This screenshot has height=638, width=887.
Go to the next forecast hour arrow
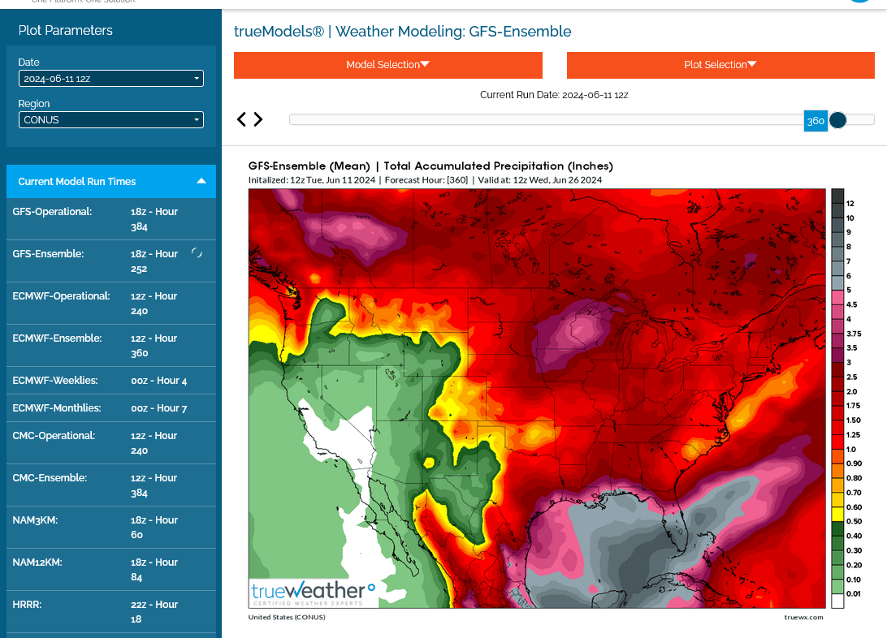point(258,119)
